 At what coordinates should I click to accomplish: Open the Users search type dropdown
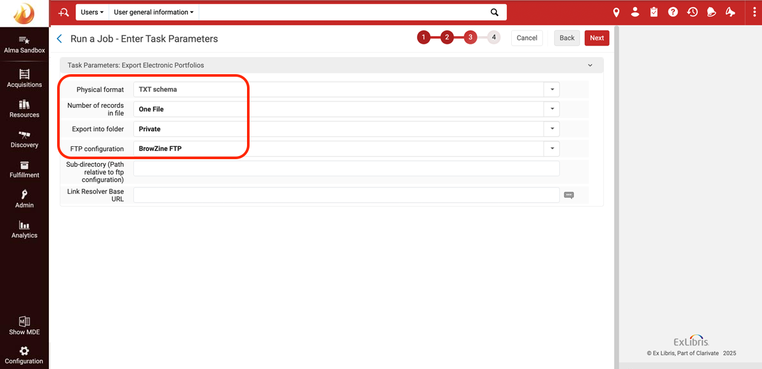click(x=92, y=12)
